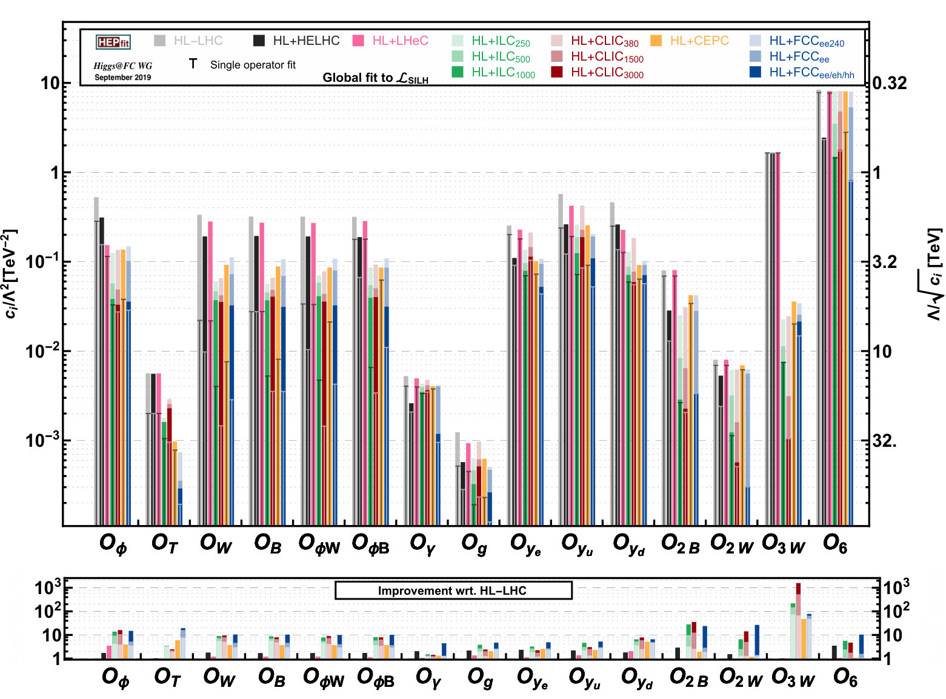Click the HL+ILC500 medium green legend swatch
The image size is (946, 699).
tap(458, 56)
